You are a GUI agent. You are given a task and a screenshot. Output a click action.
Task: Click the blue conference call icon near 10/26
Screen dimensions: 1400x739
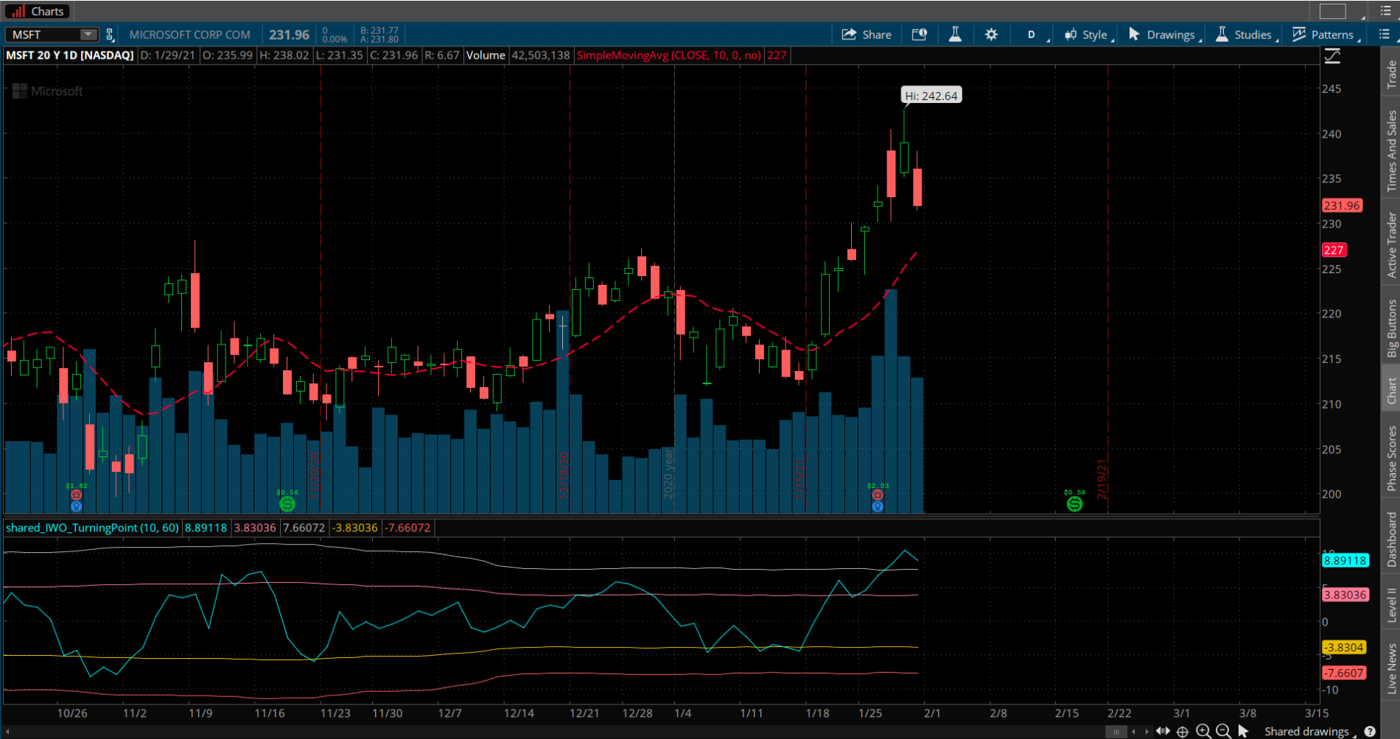coord(76,506)
